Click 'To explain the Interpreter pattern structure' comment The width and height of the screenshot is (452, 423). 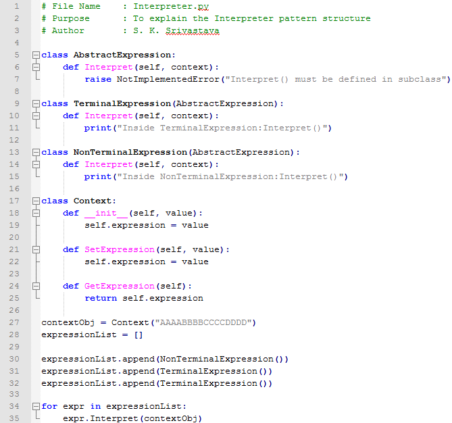pos(251,18)
